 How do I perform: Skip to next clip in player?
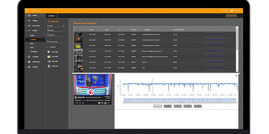[83, 103]
